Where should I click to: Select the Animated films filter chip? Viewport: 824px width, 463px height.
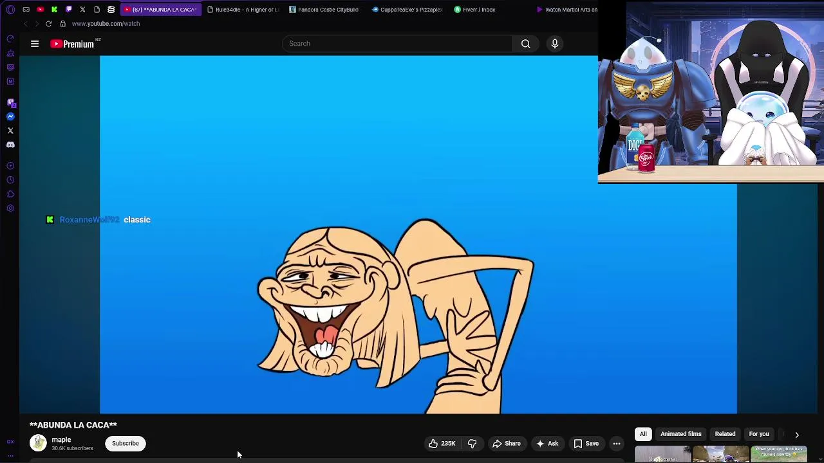680,434
